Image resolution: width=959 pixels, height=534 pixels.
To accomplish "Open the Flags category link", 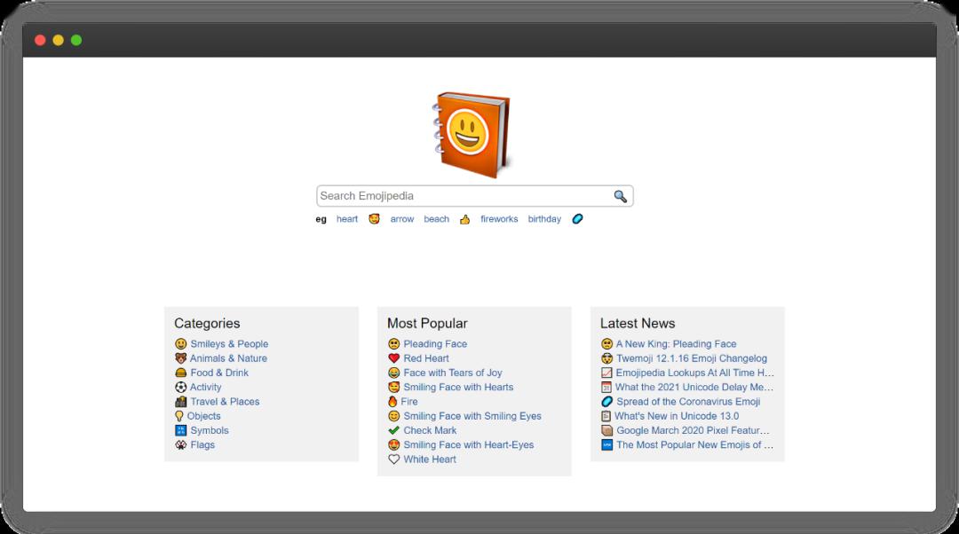I will (202, 444).
